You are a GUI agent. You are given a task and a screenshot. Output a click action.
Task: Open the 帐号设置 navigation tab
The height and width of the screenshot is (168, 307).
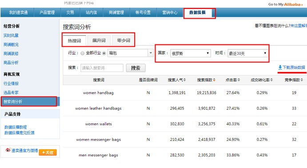point(143,12)
